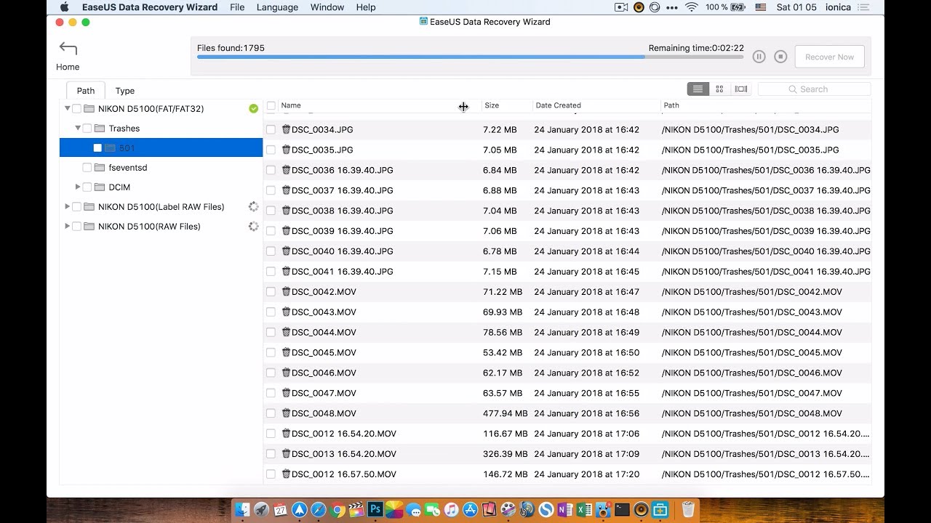This screenshot has height=523, width=931.
Task: Click the Home back arrow icon
Action: (68, 48)
